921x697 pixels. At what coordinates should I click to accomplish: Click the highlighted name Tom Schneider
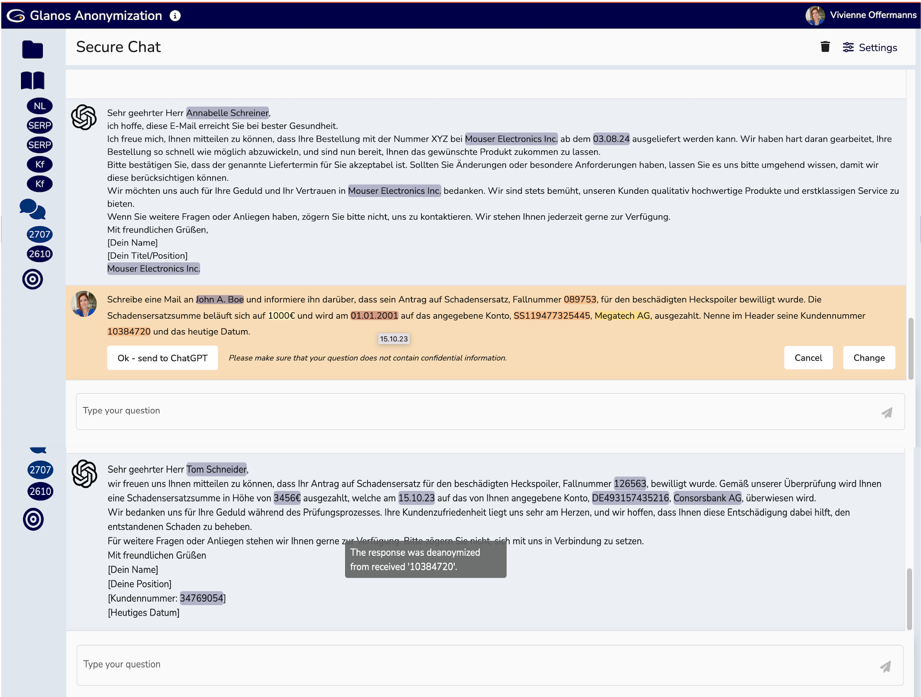click(216, 469)
